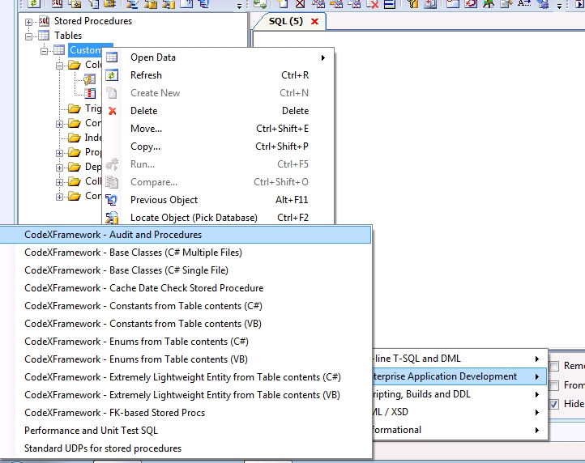
Task: Collapse the Col folder node
Action: (59, 66)
